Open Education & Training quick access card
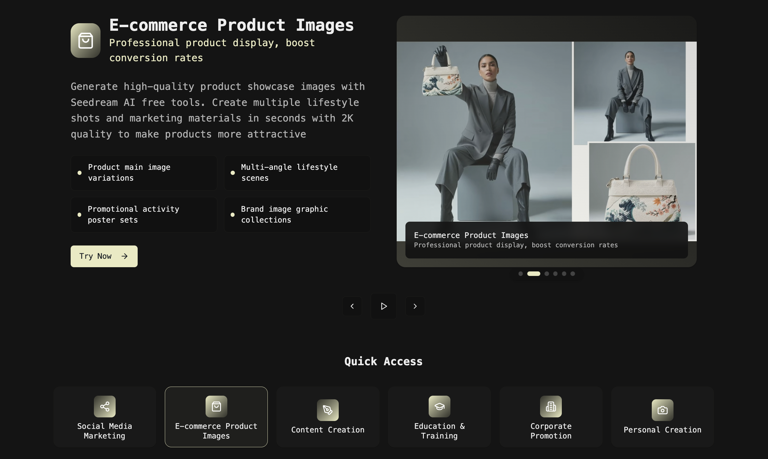Viewport: 768px width, 459px height. coord(439,416)
